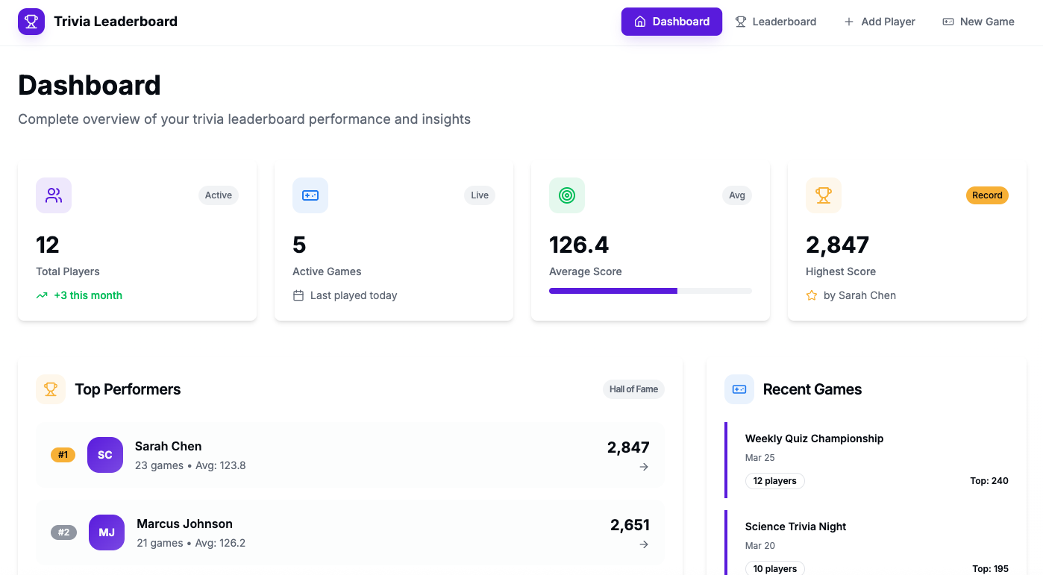Open the Weekly Quiz Championship game
1043x575 pixels.
[x=814, y=439]
